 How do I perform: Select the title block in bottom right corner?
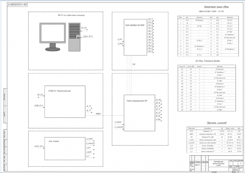(216, 164)
